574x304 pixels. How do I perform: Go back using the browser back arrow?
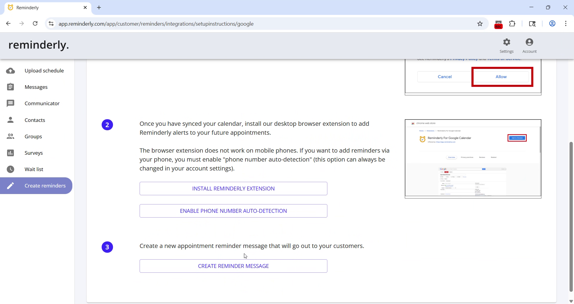[x=8, y=24]
